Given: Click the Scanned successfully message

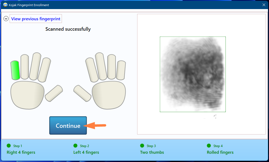Looking at the screenshot, I should pos(68,29).
